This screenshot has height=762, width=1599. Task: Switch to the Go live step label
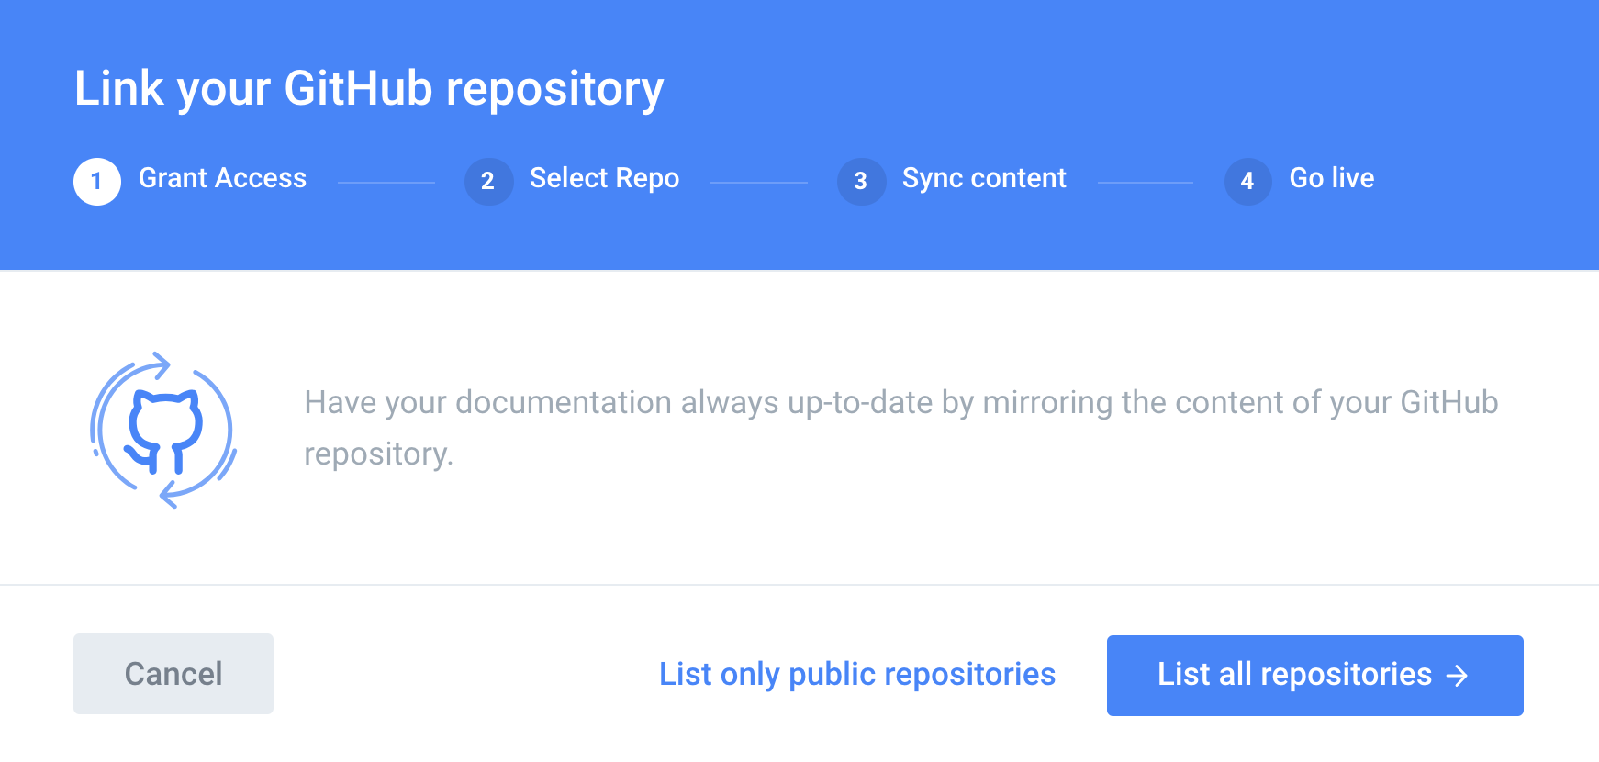pos(1331,178)
